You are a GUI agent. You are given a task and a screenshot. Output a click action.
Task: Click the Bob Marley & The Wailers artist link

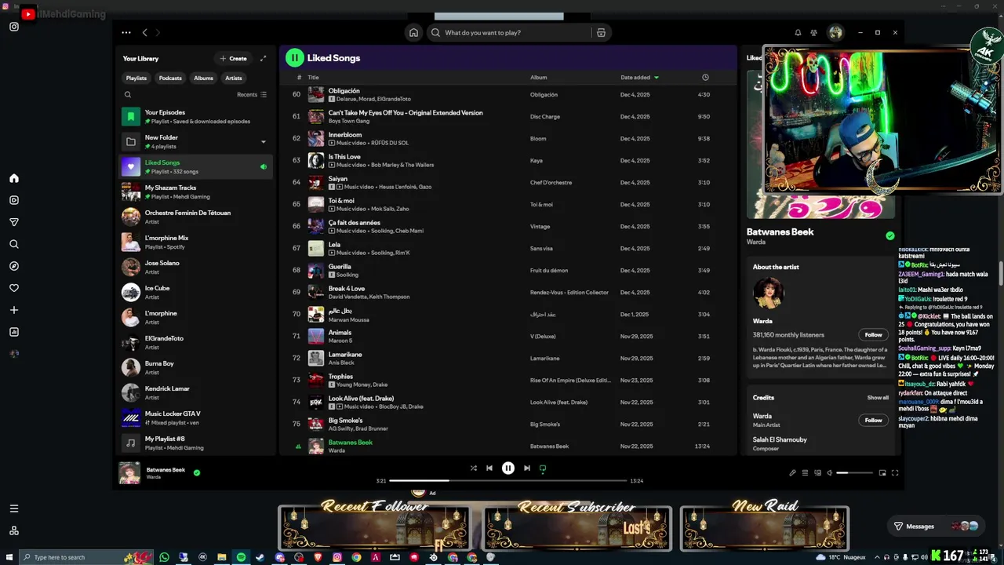tap(402, 165)
